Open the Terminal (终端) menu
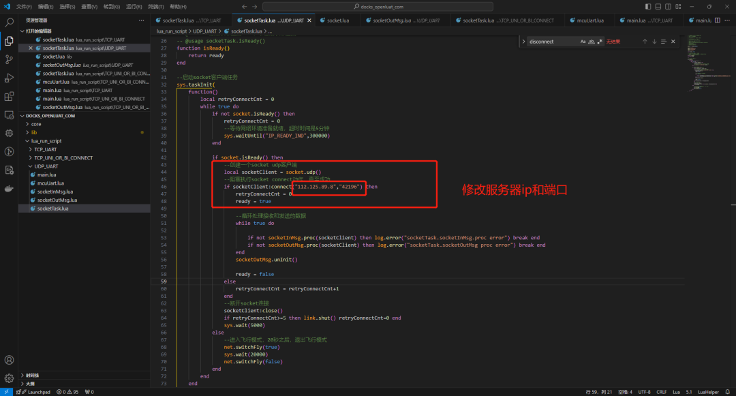Image resolution: width=736 pixels, height=396 pixels. 156,7
